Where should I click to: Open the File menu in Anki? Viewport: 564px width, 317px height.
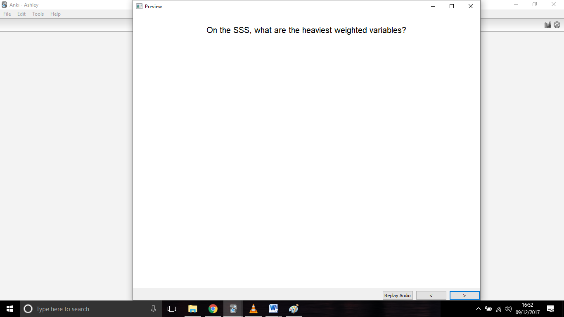[x=7, y=14]
